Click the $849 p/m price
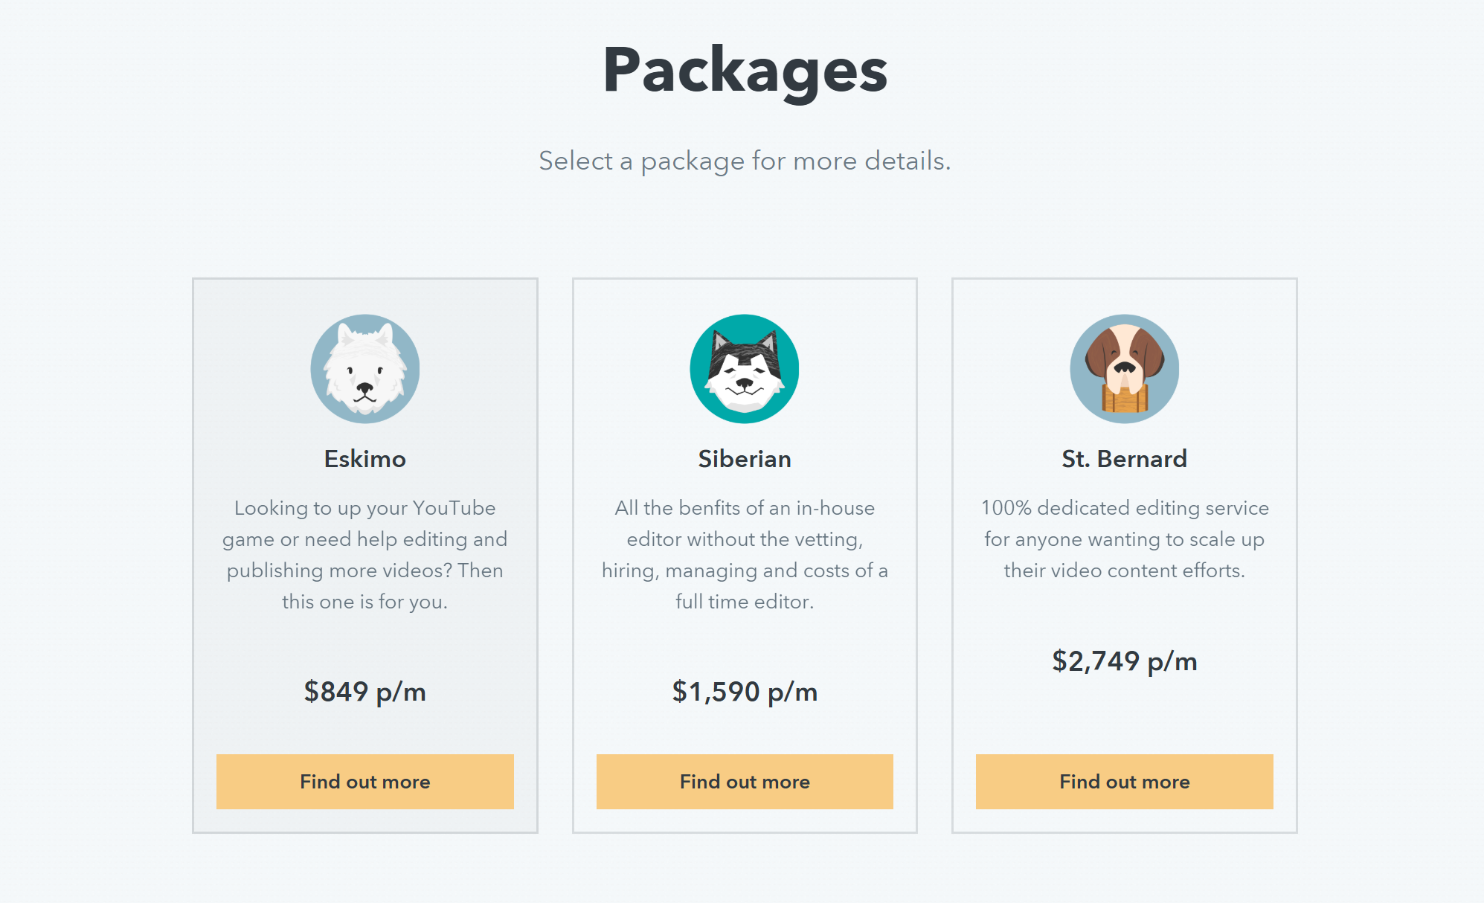This screenshot has height=903, width=1484. [364, 692]
